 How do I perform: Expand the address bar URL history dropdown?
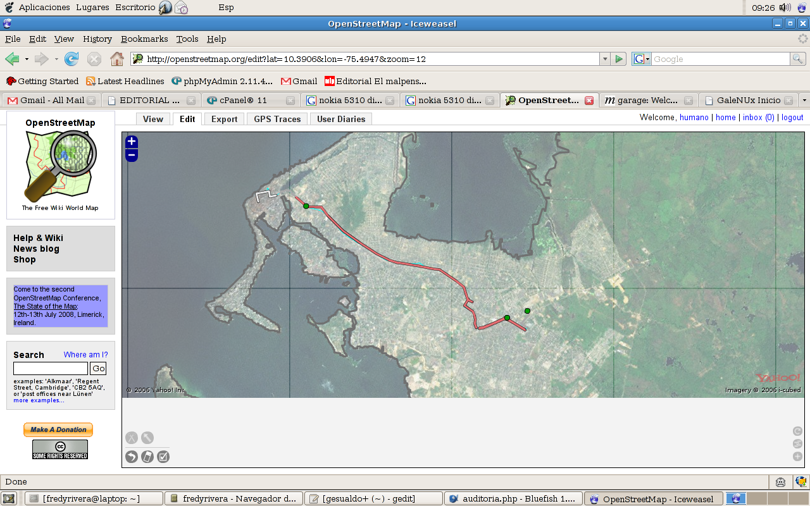[605, 59]
